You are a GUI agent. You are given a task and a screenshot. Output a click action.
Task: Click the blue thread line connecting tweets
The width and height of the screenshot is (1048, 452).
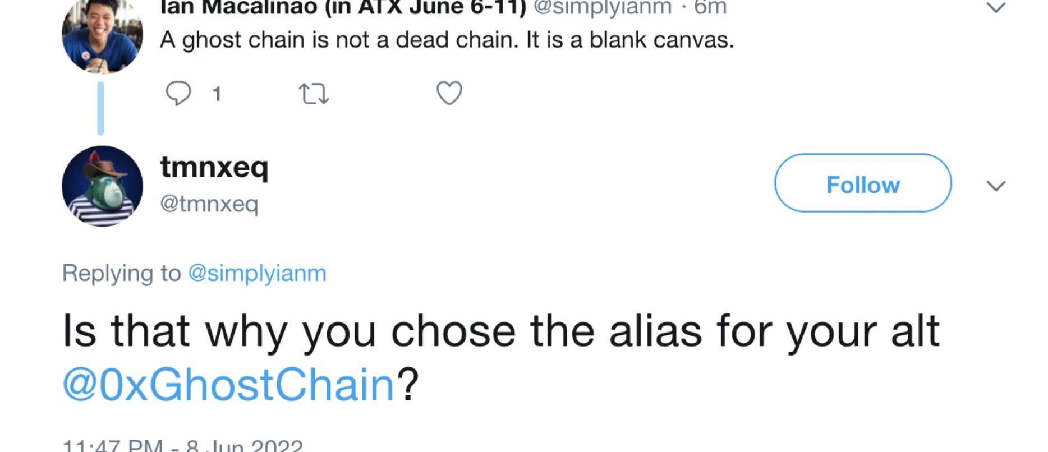[101, 108]
